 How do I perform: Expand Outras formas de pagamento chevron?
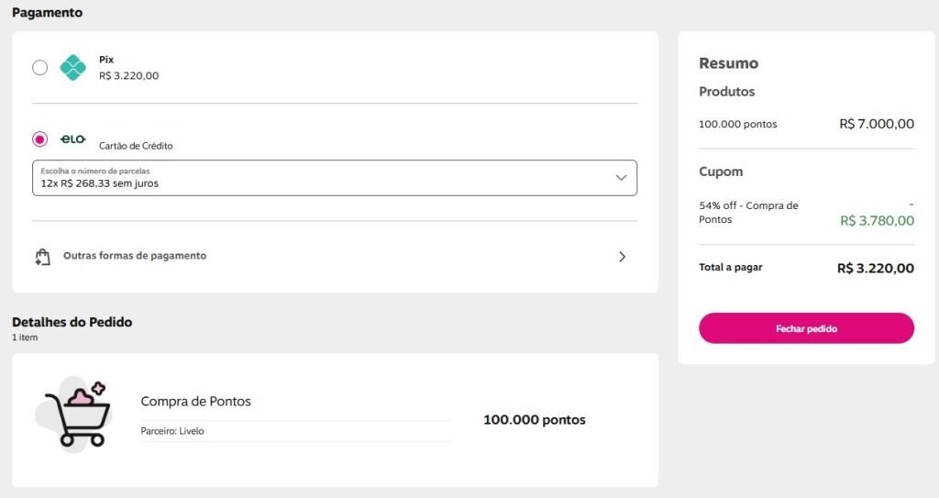623,257
